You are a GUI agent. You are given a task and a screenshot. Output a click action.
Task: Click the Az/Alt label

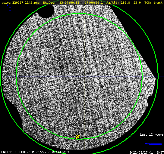point(112,3)
